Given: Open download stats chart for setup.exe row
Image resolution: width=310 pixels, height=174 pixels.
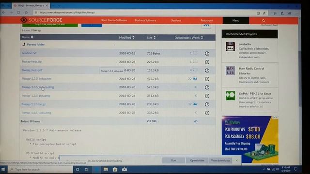Looking at the screenshot, I should tap(195, 78).
